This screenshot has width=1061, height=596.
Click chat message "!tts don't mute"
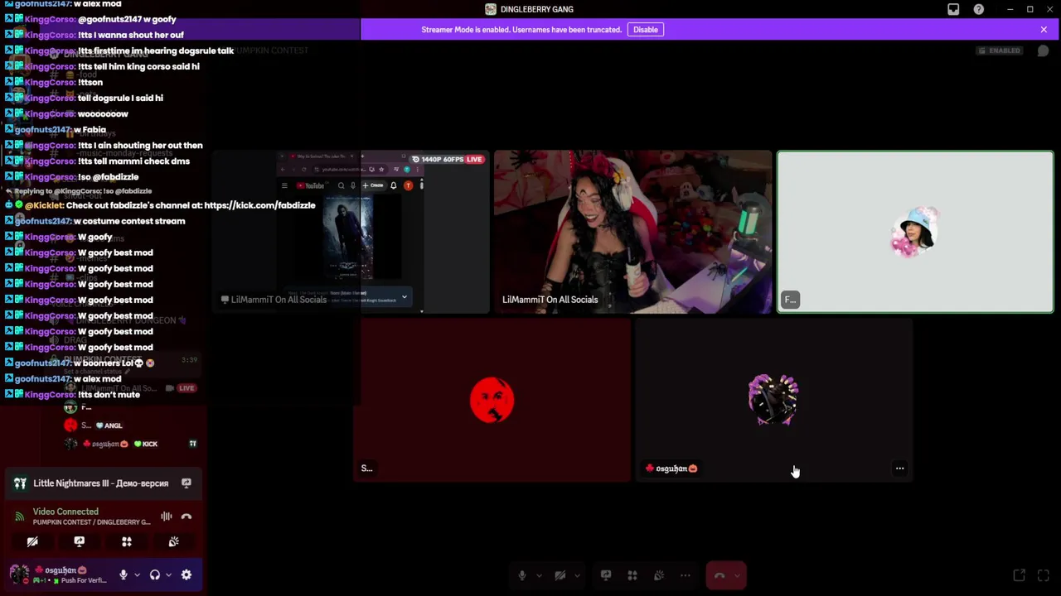109,395
